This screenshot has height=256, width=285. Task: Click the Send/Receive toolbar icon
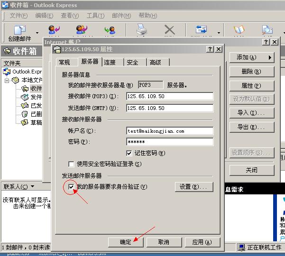pos(201,29)
